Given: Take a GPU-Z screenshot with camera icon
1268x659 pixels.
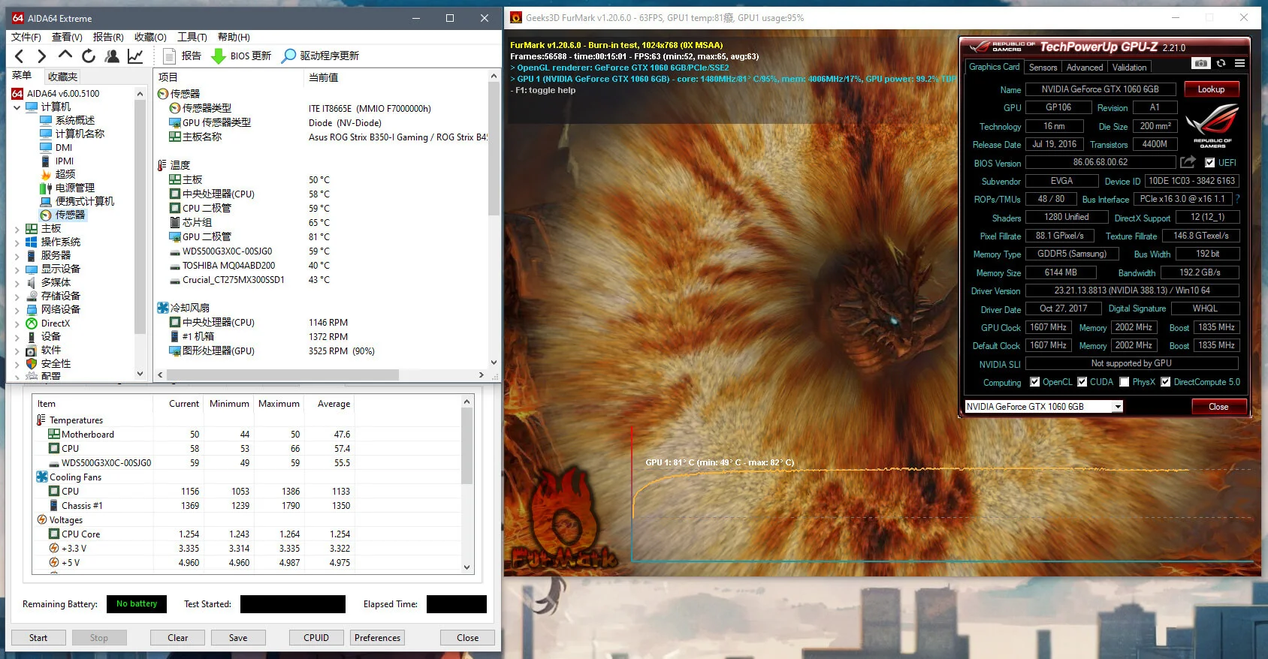Looking at the screenshot, I should click(1200, 64).
